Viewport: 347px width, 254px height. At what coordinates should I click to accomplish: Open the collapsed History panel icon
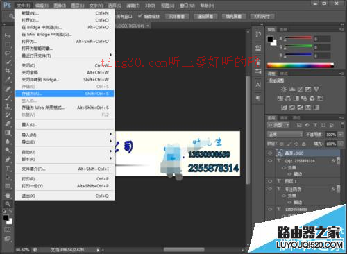pos(258,35)
